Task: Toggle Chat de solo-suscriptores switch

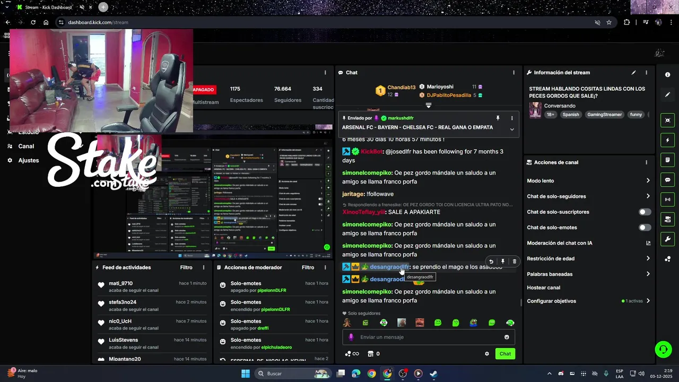Action: pyautogui.click(x=645, y=212)
